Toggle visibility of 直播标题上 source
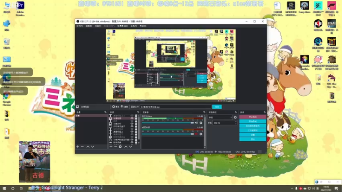 click(x=132, y=132)
